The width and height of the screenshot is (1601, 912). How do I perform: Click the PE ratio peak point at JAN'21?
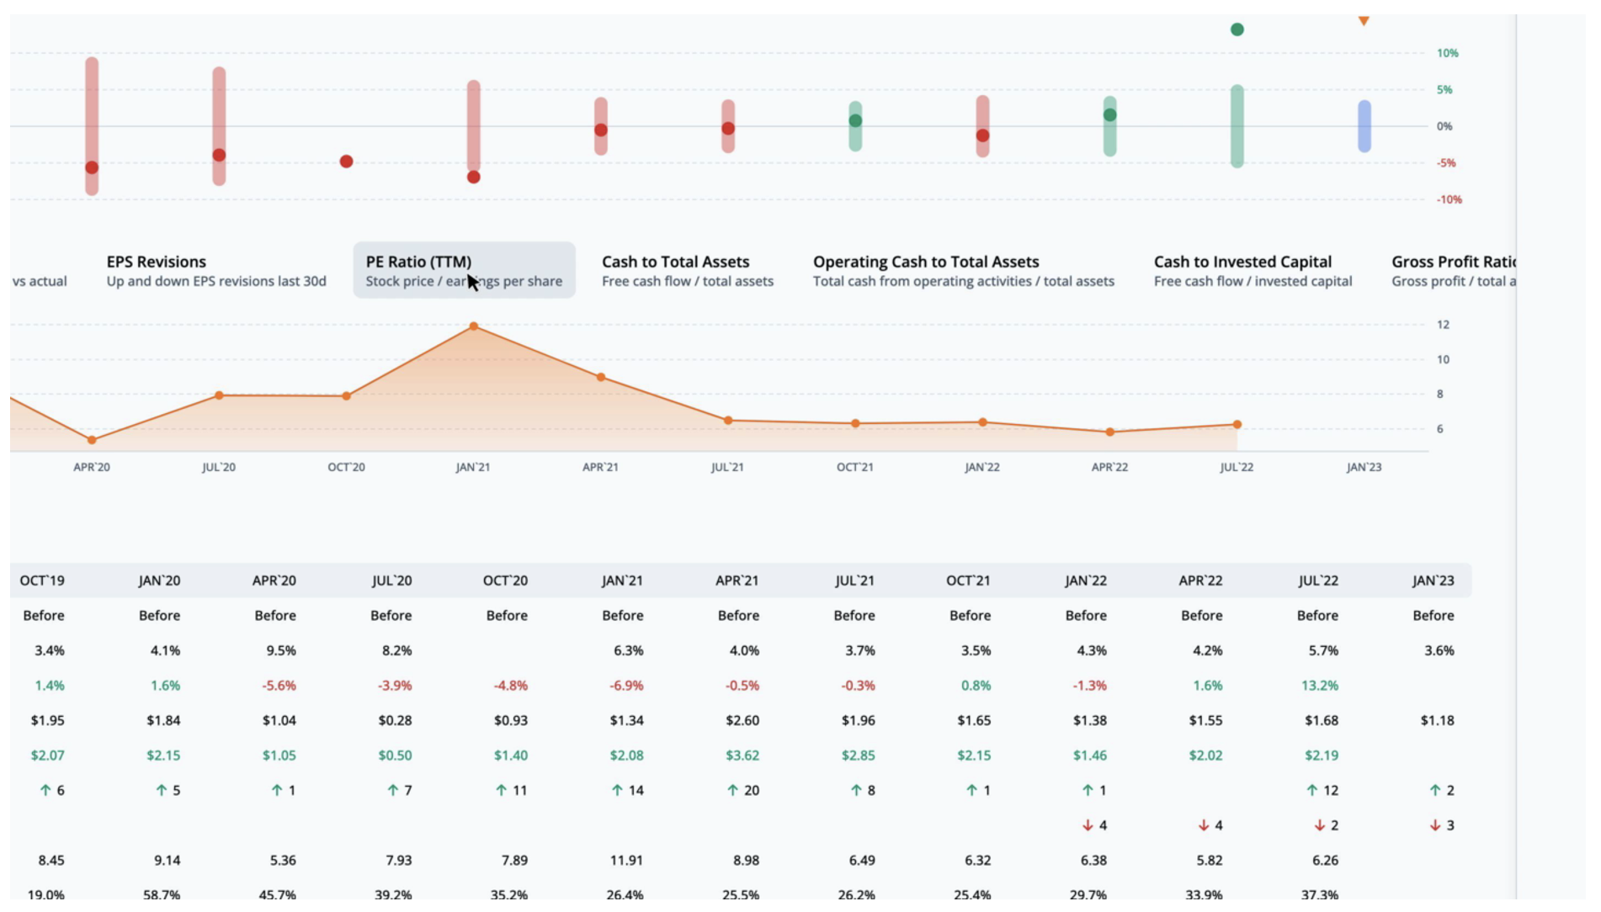[474, 326]
